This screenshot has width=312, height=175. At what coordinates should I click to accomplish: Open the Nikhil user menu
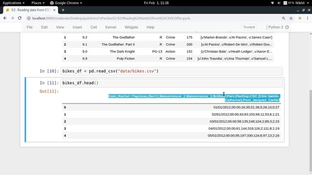pos(302,3)
